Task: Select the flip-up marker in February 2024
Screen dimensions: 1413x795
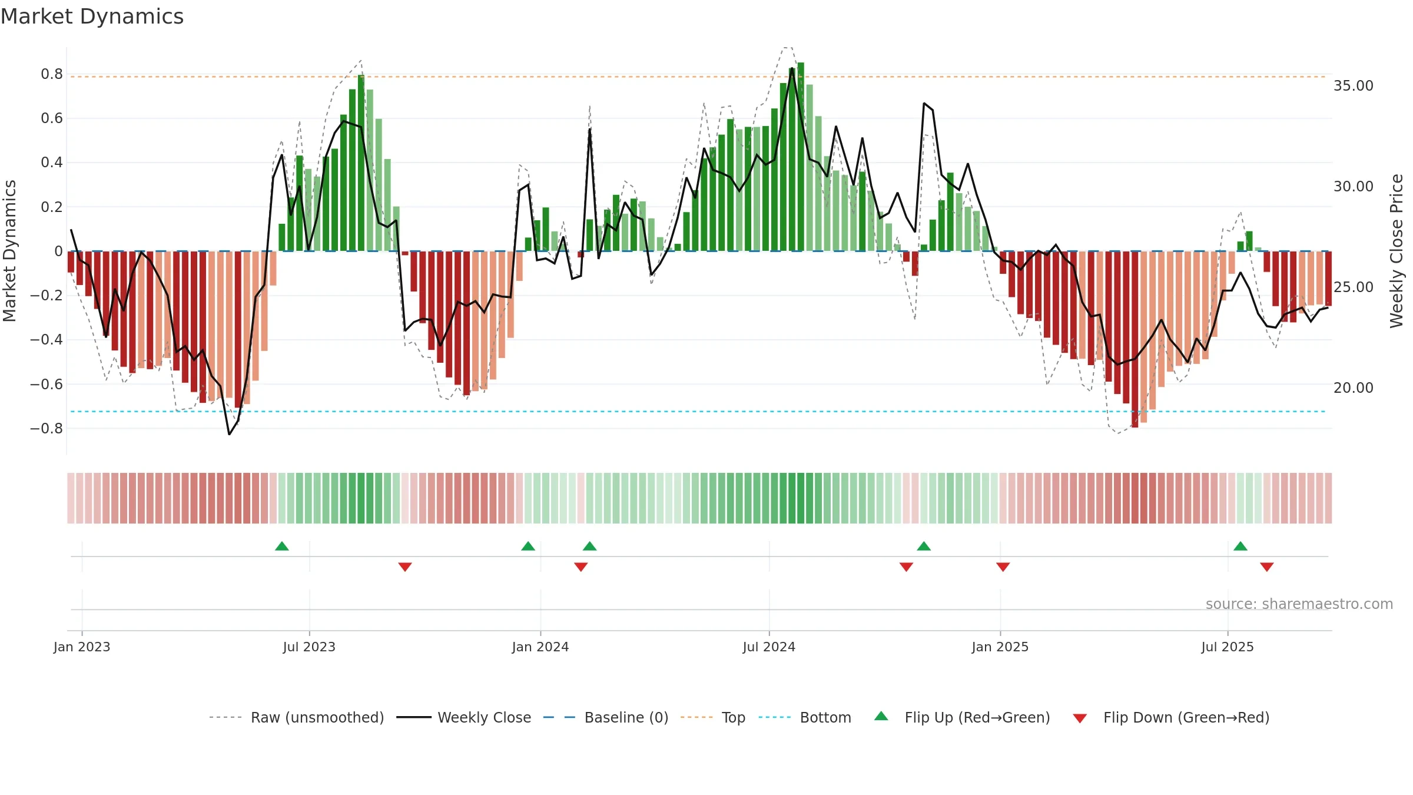Action: [x=590, y=546]
